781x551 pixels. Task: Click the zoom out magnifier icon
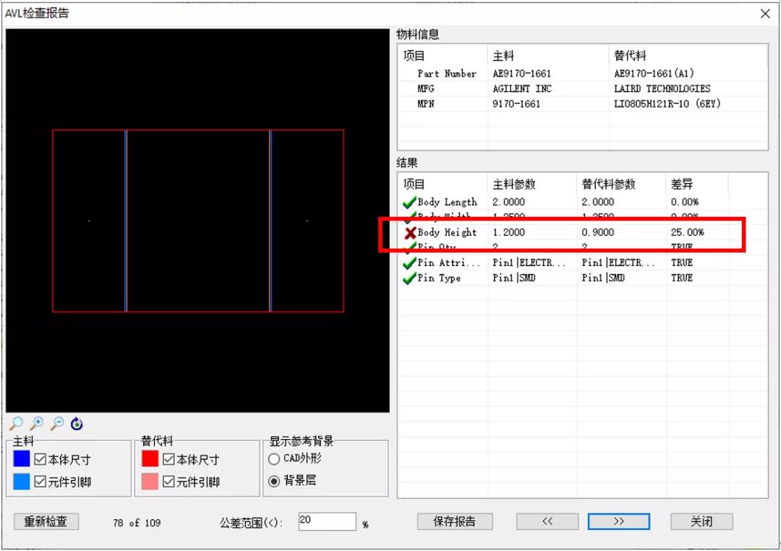point(57,424)
